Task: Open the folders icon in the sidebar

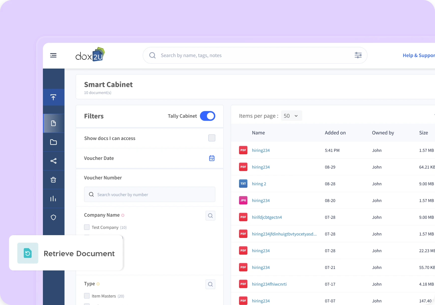Action: (x=53, y=142)
